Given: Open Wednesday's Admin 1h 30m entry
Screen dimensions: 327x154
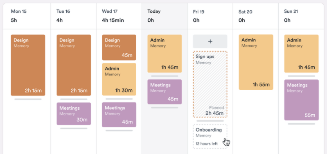Looking at the screenshot, I should (119, 79).
